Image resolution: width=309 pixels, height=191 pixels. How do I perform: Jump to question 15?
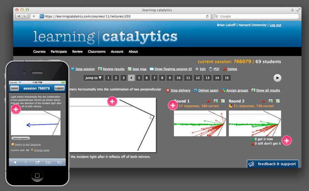coord(227,78)
